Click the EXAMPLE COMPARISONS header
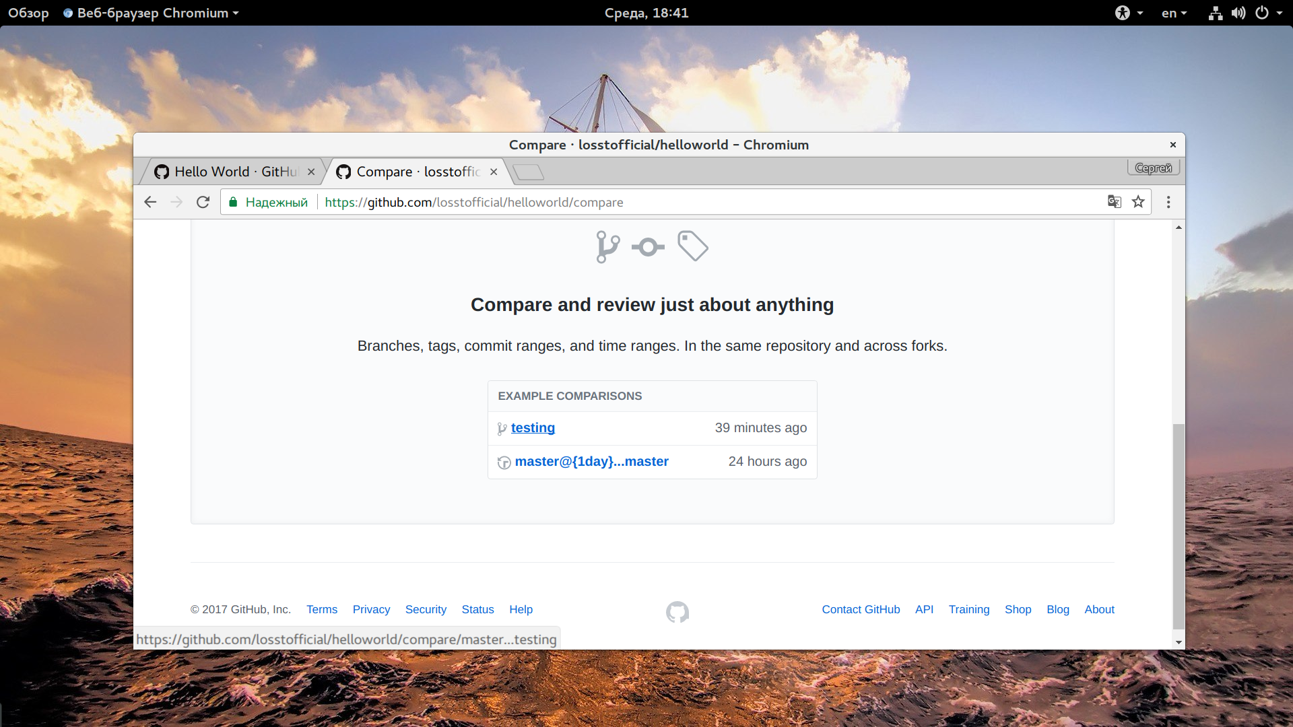This screenshot has height=727, width=1293. click(x=570, y=396)
